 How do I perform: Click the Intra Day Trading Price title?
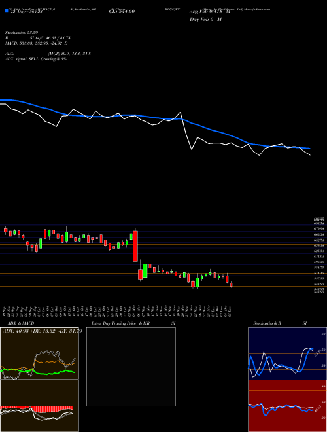(x=114, y=323)
